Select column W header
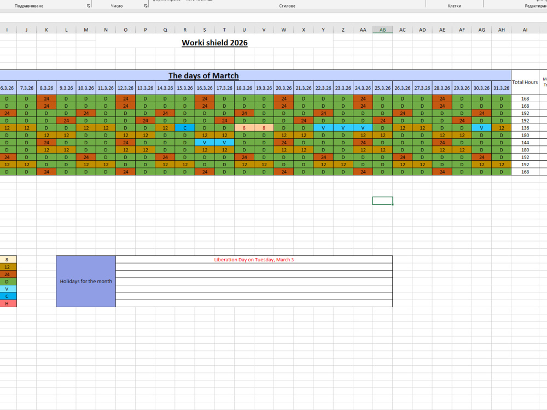This screenshot has height=410, width=547. [x=283, y=30]
